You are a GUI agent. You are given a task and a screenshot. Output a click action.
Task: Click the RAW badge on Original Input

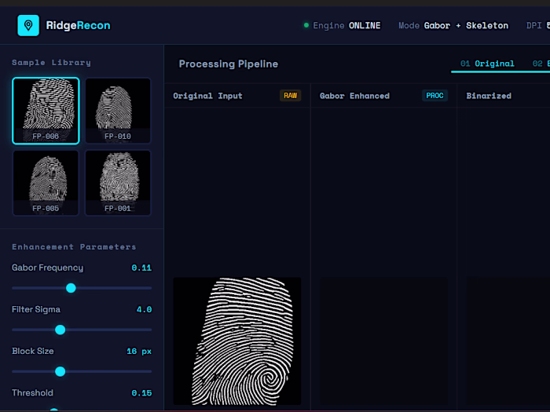pyautogui.click(x=291, y=96)
